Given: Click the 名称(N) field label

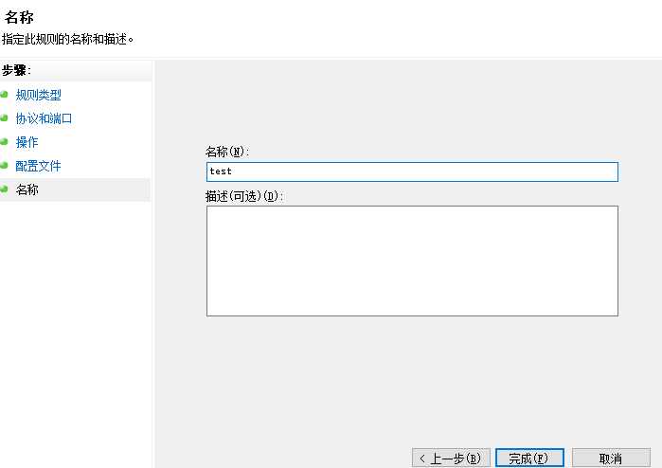Looking at the screenshot, I should 227,152.
